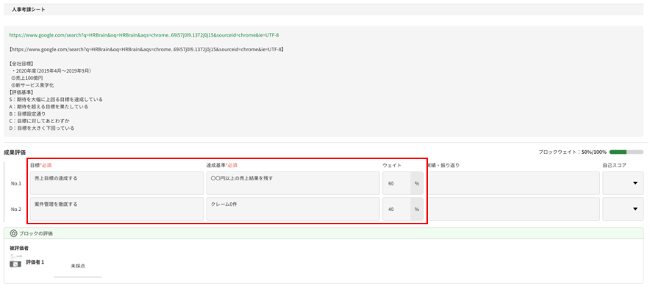650x291 pixels.
Task: Click the 目標 column header
Action: point(40,166)
